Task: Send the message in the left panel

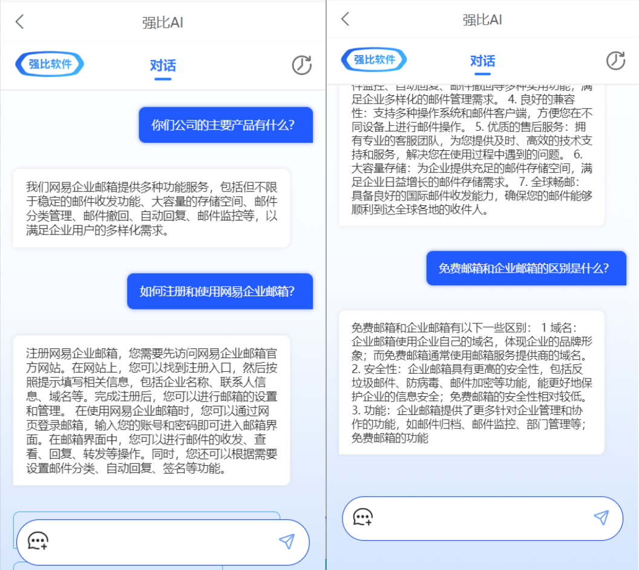Action: [287, 541]
